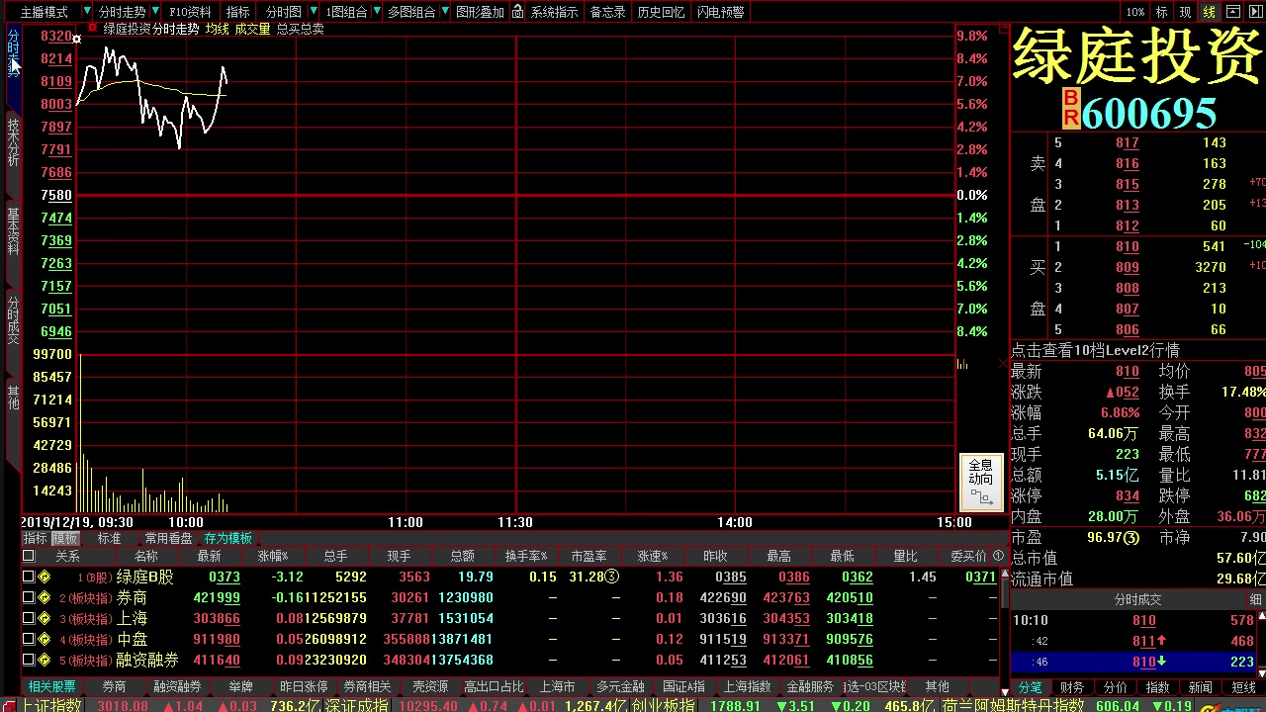Select the 财务 tab in right panel

[1072, 687]
